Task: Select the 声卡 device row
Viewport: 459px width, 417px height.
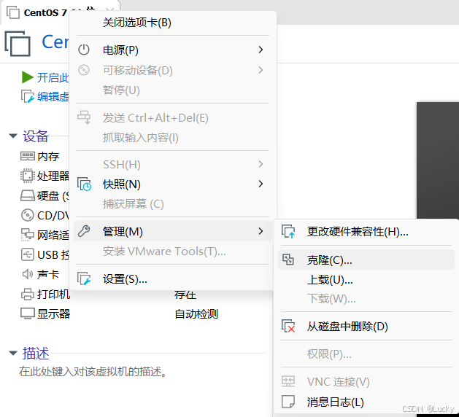Action: 40,274
